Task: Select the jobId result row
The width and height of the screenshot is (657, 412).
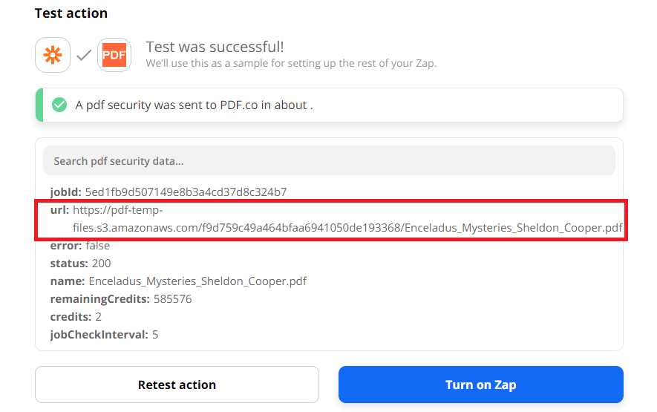Action: click(169, 192)
